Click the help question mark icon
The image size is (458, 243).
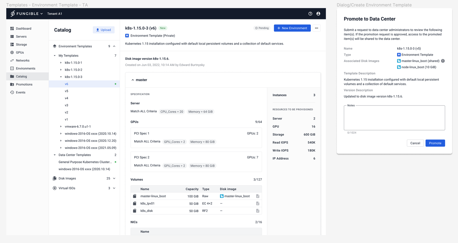tap(310, 14)
